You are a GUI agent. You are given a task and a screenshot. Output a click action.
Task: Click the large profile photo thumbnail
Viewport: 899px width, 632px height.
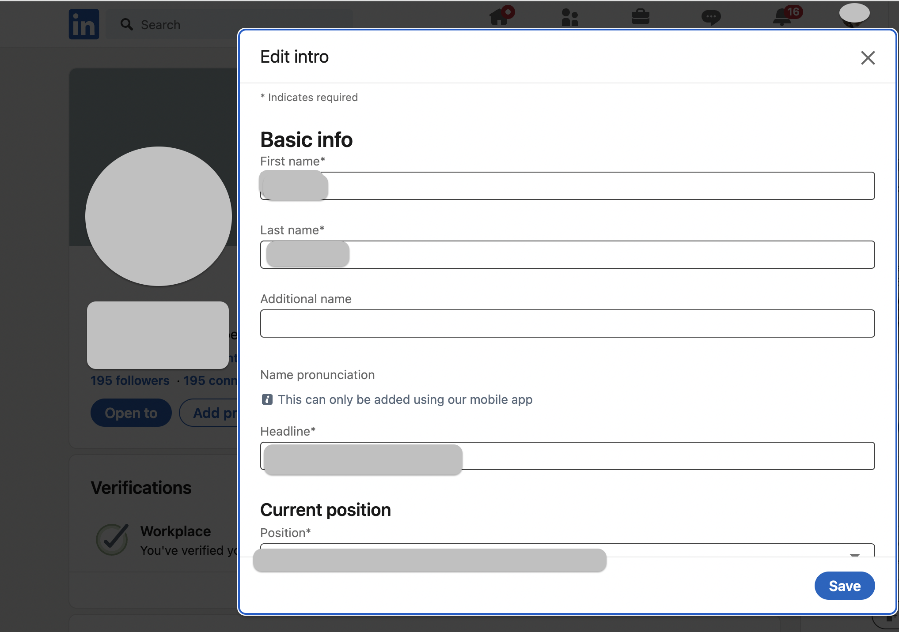(x=158, y=216)
